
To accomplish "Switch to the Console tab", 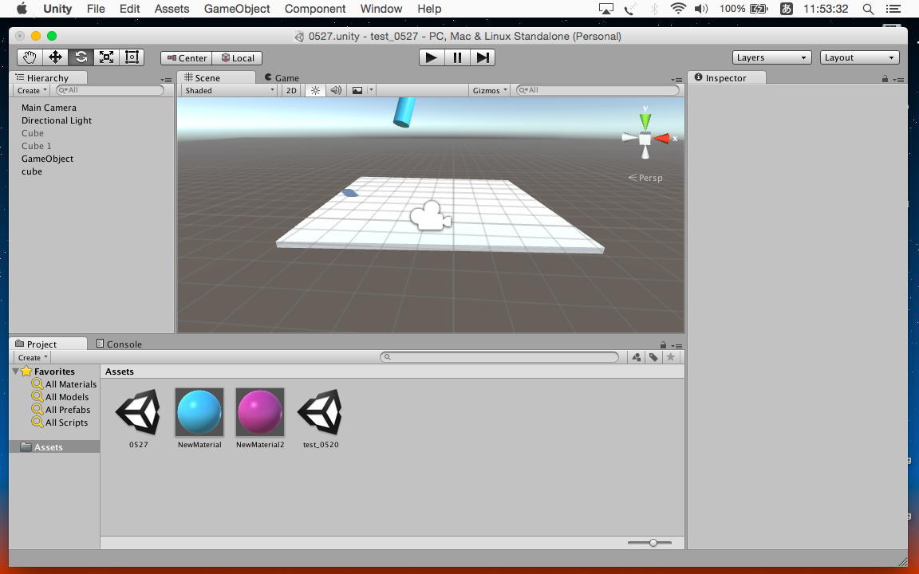I will coord(119,344).
